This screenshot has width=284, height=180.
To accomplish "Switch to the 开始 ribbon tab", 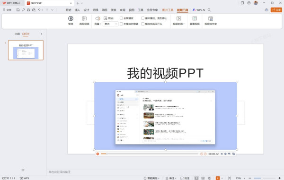I will [68, 10].
